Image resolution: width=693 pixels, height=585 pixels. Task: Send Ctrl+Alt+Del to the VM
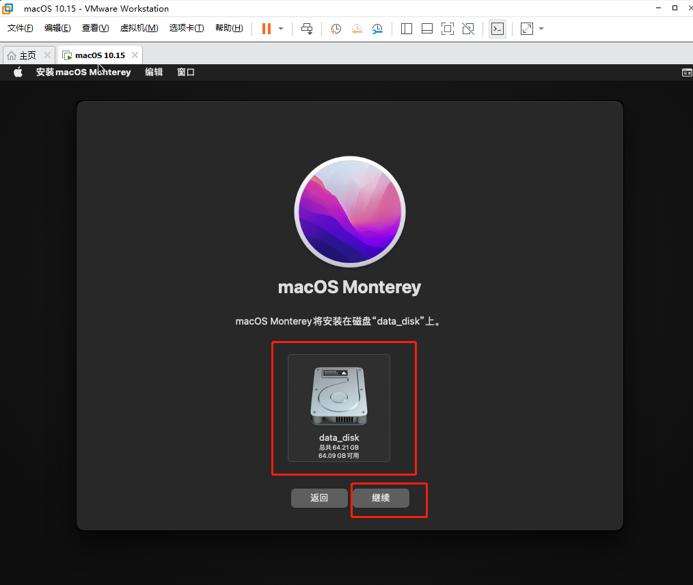tap(307, 29)
